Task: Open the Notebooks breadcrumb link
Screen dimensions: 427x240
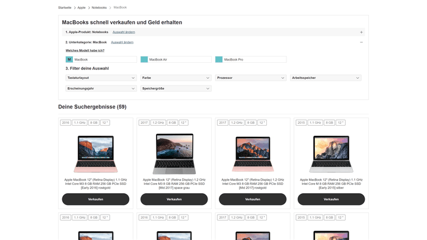Action: 99,8
